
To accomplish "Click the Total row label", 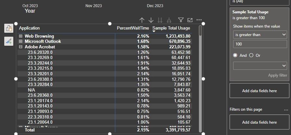I will tap(30, 130).
